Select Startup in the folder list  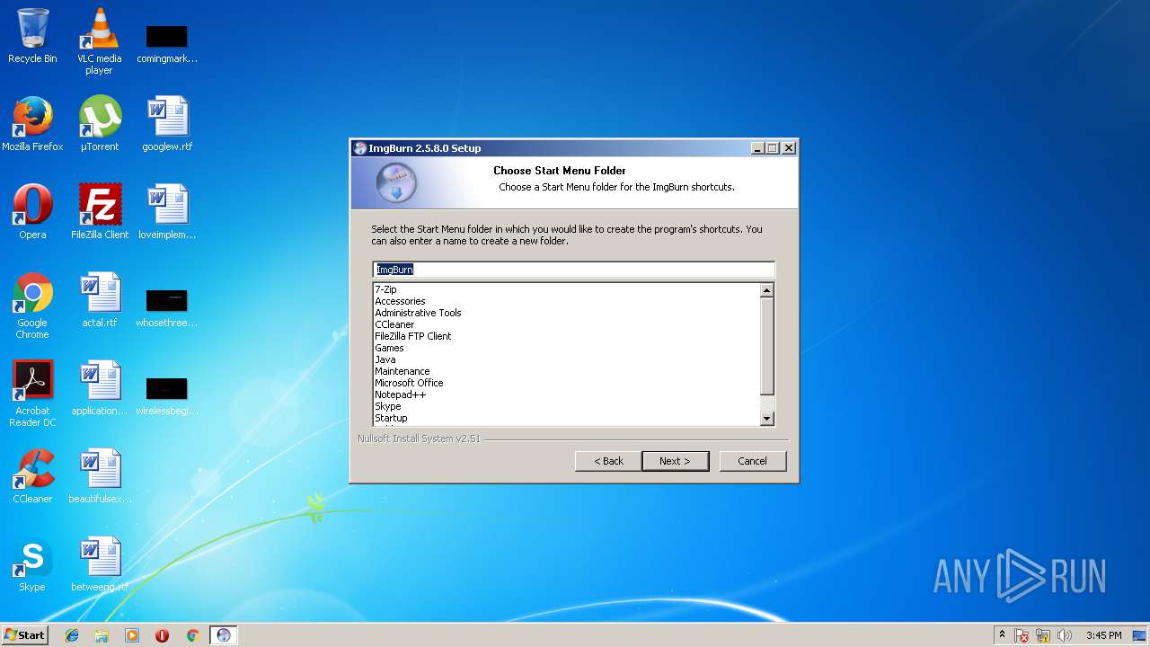click(391, 418)
